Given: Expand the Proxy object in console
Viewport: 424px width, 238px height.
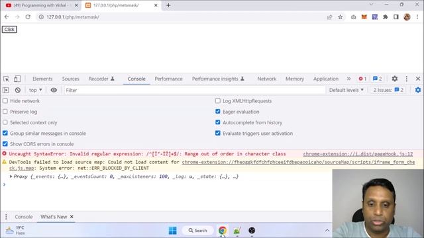Looking at the screenshot, I should [11, 177].
